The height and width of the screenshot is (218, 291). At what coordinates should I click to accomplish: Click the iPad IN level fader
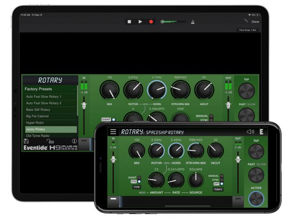point(84,105)
